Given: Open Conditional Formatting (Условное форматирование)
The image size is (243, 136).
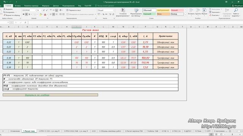Looking at the screenshot, I should 123,12.
